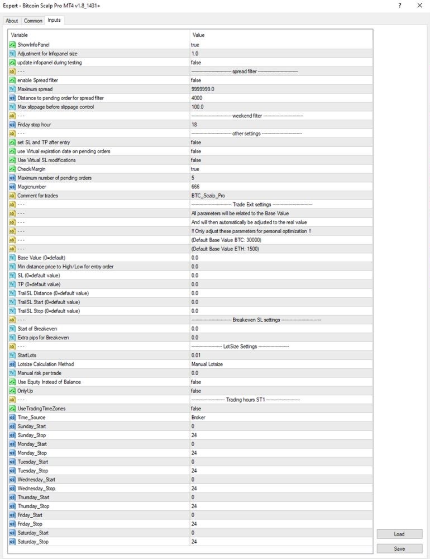Select the TrailSL Distance (0=default value) row
The width and height of the screenshot is (430, 559).
coord(190,293)
